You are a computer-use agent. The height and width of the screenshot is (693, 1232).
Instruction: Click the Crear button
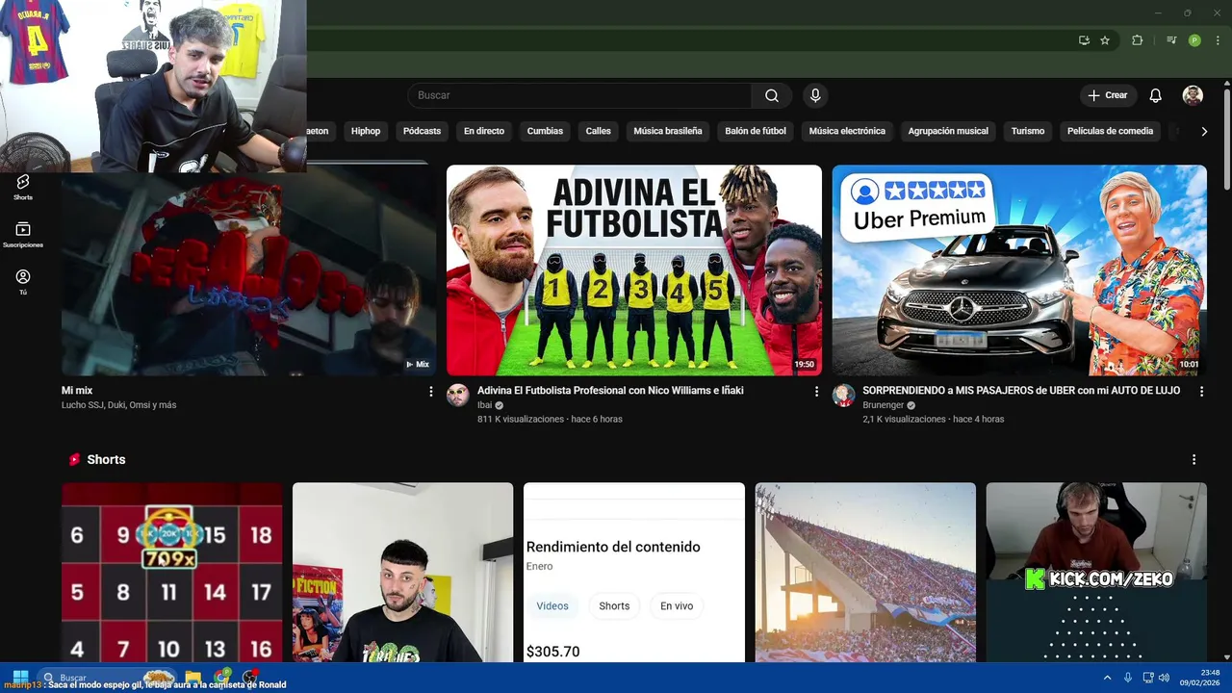click(x=1108, y=95)
